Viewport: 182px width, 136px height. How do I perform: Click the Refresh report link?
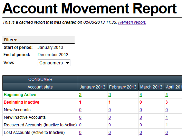(x=132, y=22)
